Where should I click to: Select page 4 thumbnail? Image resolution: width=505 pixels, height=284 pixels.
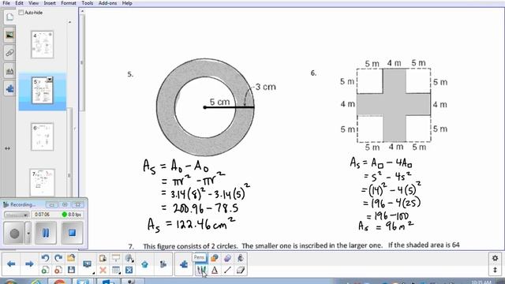pyautogui.click(x=42, y=44)
